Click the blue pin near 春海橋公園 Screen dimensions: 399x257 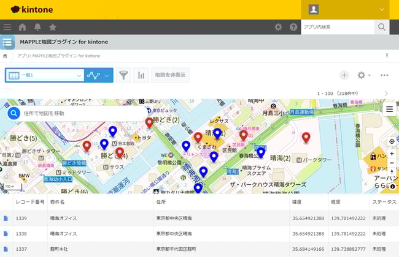click(x=260, y=152)
